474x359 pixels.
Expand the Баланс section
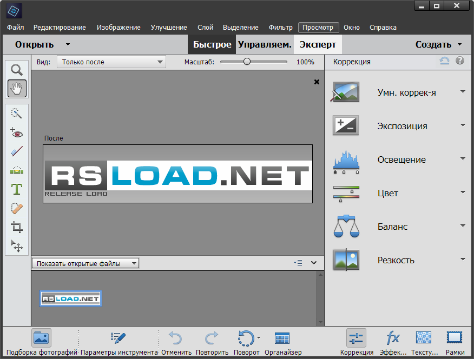tap(463, 225)
